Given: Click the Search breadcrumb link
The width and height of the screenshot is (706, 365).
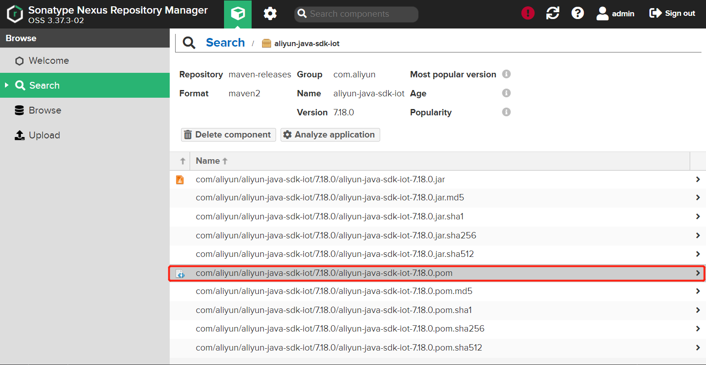Looking at the screenshot, I should [225, 43].
